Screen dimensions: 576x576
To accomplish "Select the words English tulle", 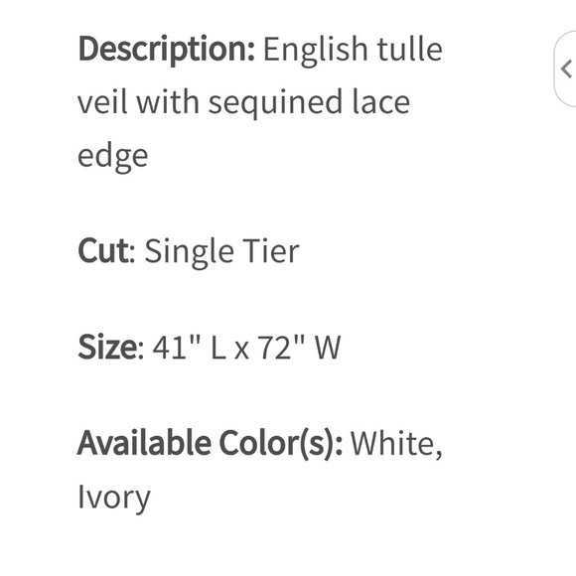I will [353, 50].
